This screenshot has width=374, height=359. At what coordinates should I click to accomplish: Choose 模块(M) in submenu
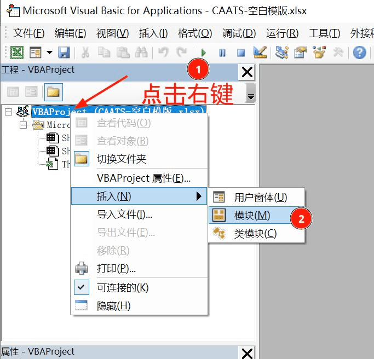(256, 215)
